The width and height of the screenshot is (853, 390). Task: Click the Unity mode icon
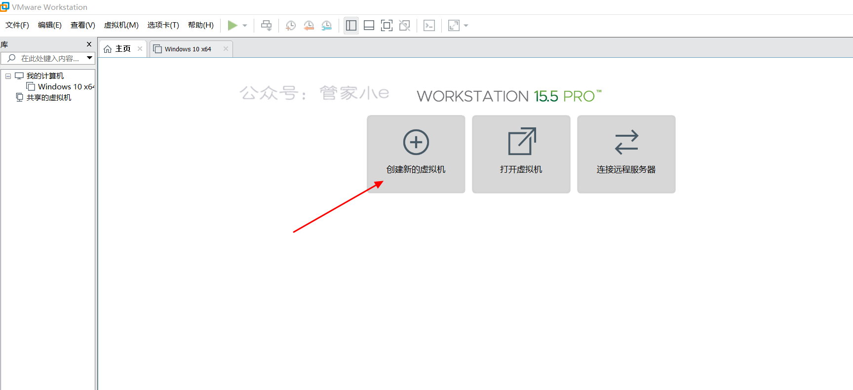(x=405, y=25)
